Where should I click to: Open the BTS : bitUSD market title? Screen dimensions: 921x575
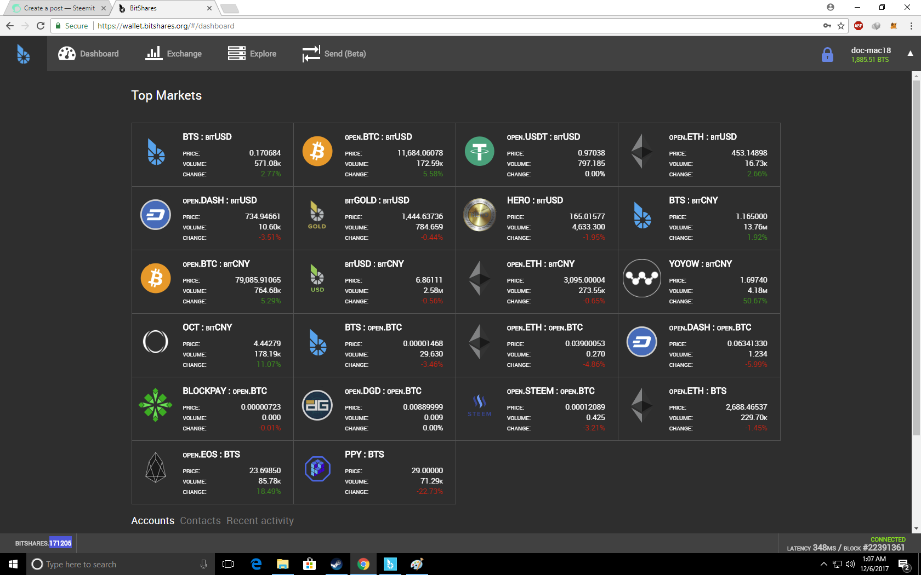(x=207, y=137)
